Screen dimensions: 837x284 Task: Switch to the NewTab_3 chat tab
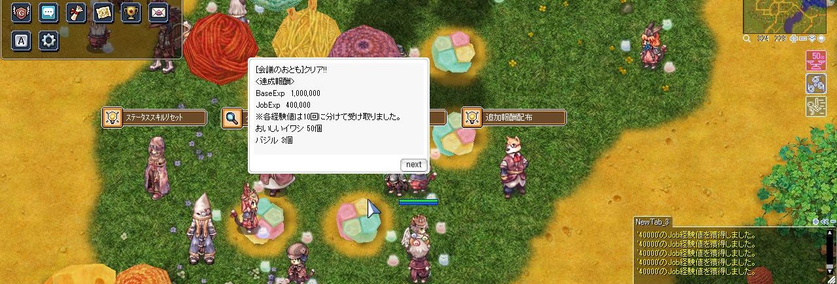(x=652, y=222)
